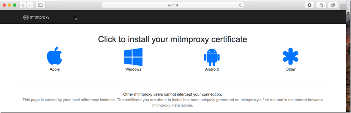Show Safari downloads list
This screenshot has height=113, width=351.
point(309,5)
